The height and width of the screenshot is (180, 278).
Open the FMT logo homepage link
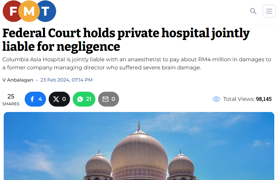[29, 11]
